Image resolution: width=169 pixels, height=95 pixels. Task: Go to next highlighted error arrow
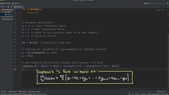click(168, 10)
